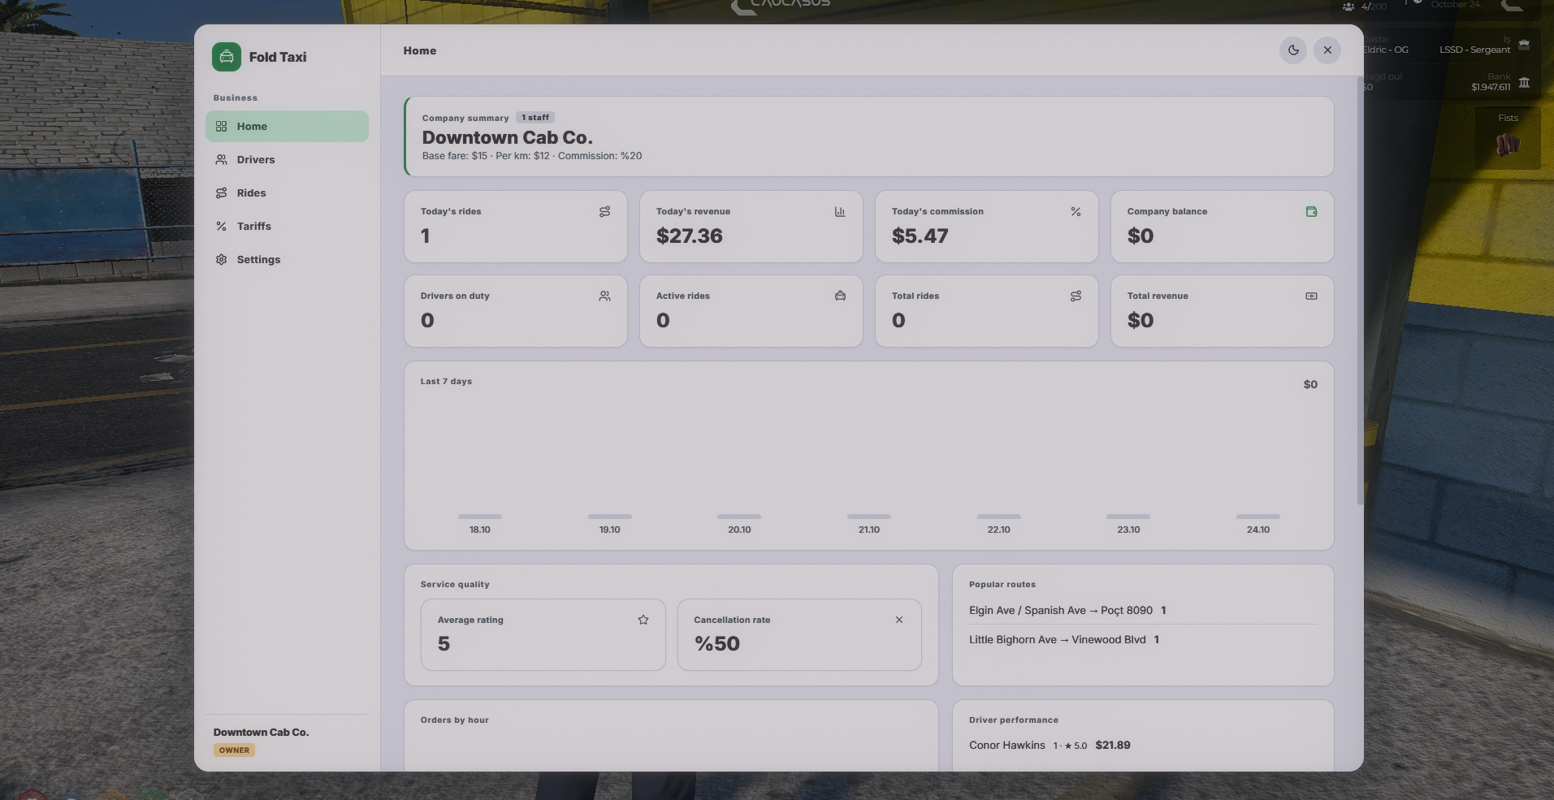Click the Cancellation rate X icon
The image size is (1554, 800).
tap(899, 620)
